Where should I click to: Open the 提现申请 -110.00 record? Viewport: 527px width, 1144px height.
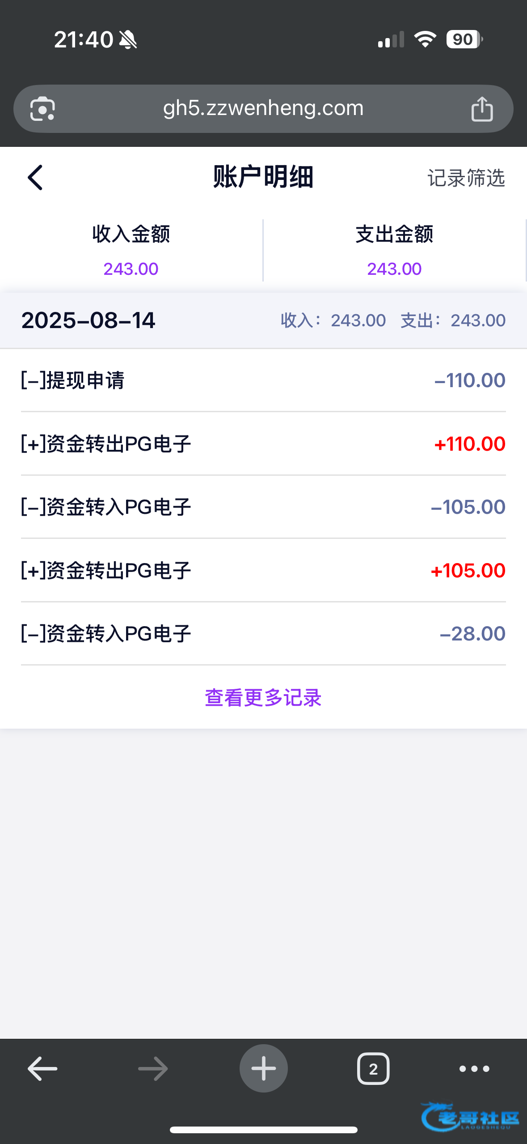[263, 380]
